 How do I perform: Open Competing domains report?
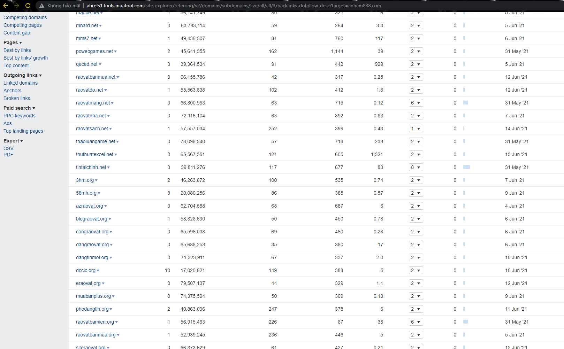point(25,17)
